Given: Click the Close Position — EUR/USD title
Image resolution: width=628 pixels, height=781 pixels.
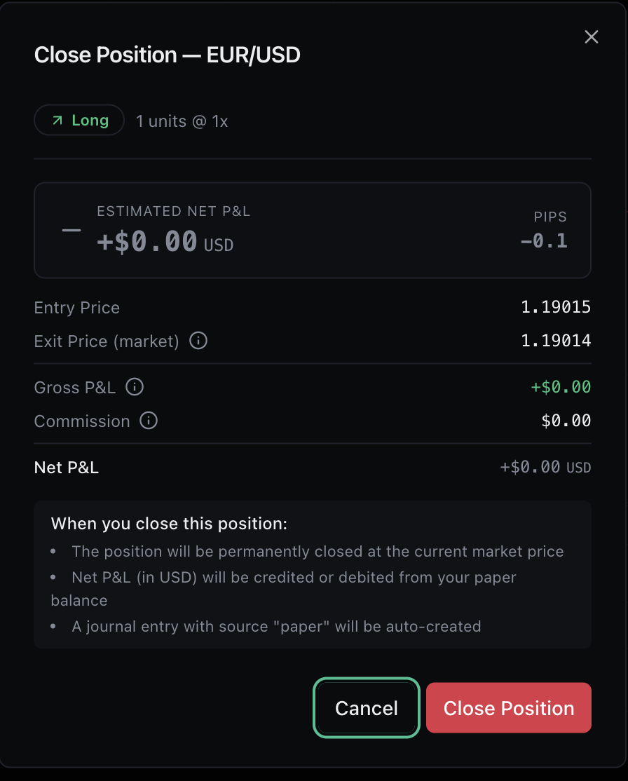Looking at the screenshot, I should 167,55.
